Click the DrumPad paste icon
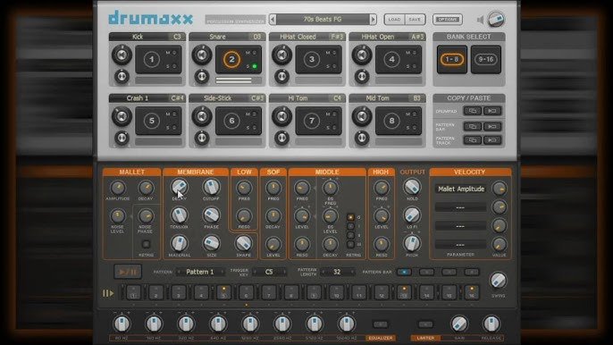Viewport: 613px width, 345px height. [x=492, y=111]
